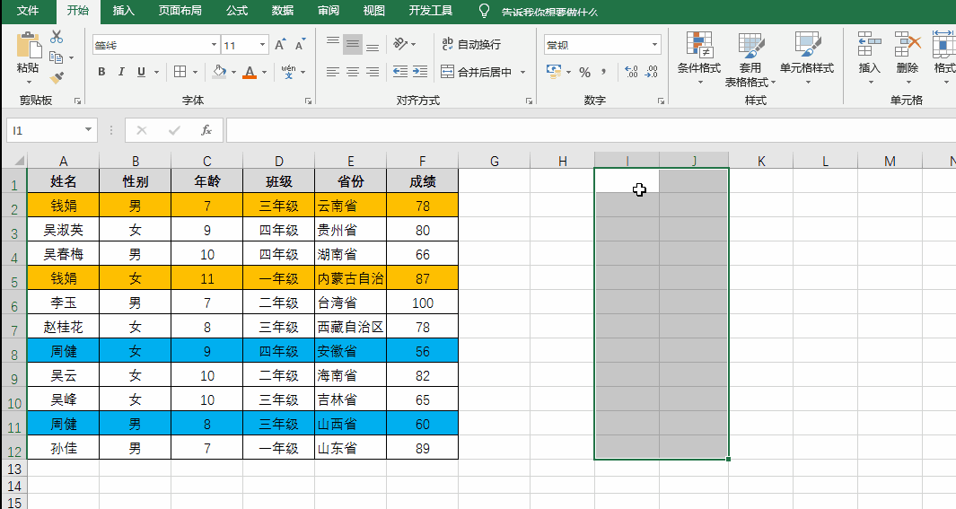Toggle Wrap Text (自动换行)
956x509 pixels.
click(x=471, y=44)
